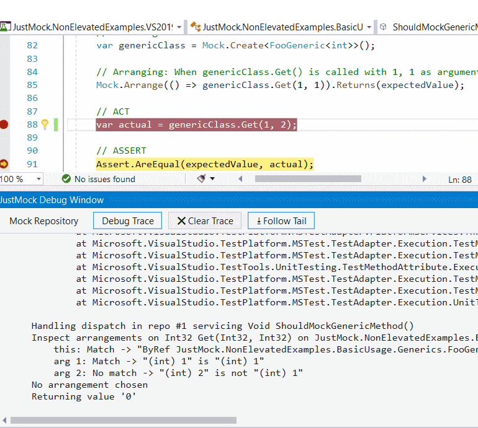Click the editor scroll left arrow
The width and height of the screenshot is (478, 428).
(240, 179)
